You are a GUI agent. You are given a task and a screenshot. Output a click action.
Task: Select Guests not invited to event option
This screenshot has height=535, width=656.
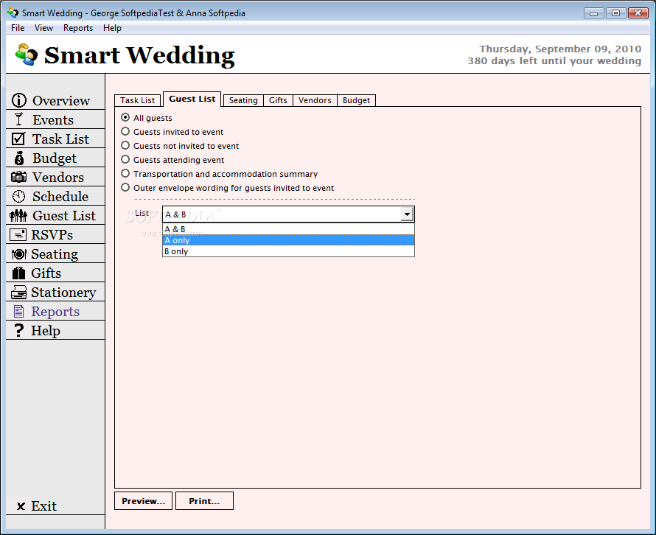(x=125, y=146)
